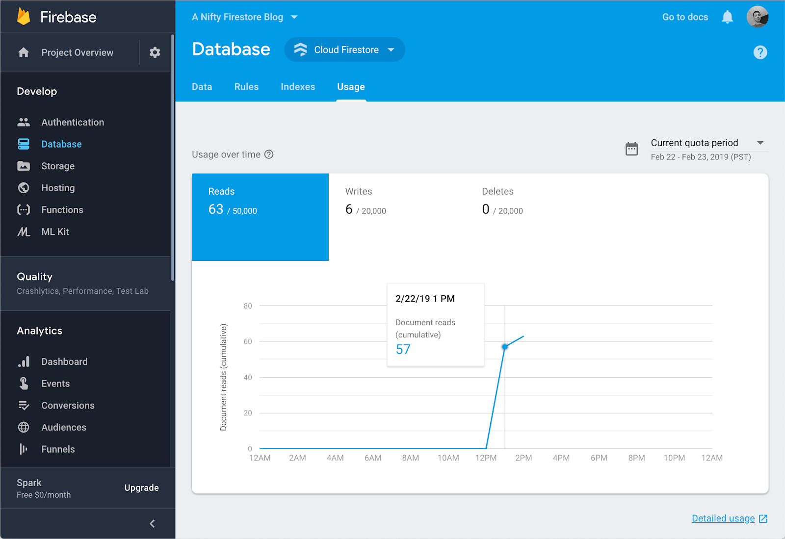Click the Develop section heading
The image size is (785, 539).
point(37,91)
